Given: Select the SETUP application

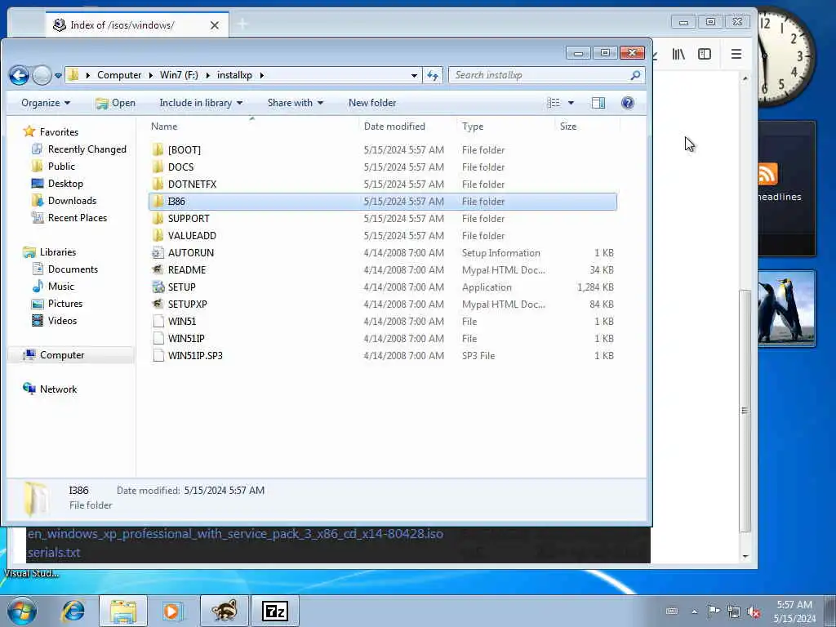Looking at the screenshot, I should (383, 287).
